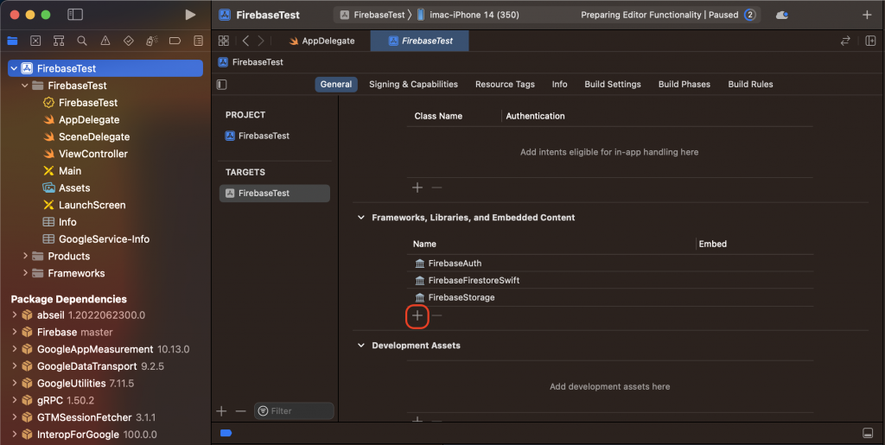Viewport: 885px width, 445px height.
Task: Expand the GoogleUtilities package
Action: pos(14,384)
